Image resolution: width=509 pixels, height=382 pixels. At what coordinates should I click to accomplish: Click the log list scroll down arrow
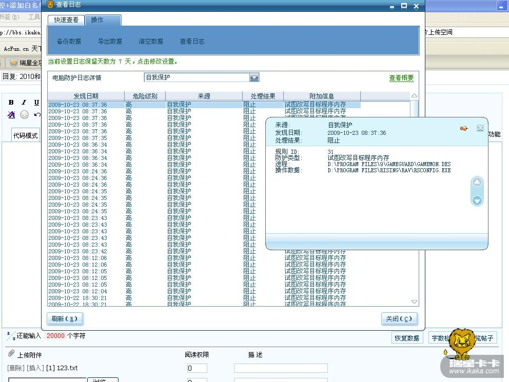(414, 301)
